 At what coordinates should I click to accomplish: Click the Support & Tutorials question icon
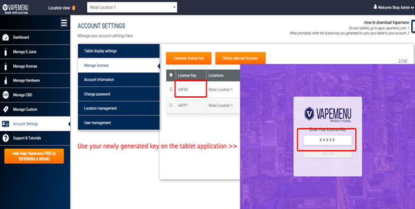[5, 138]
